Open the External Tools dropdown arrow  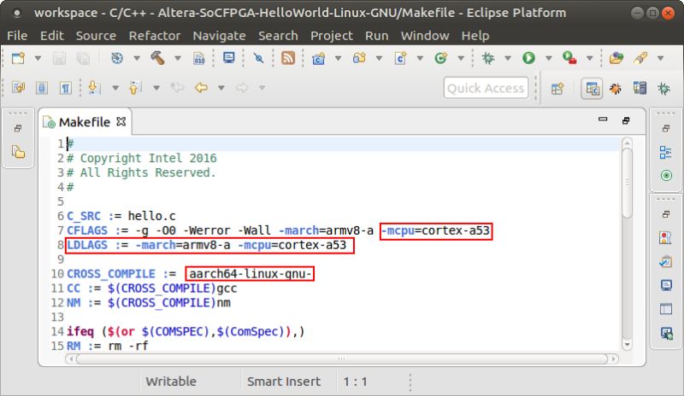589,58
